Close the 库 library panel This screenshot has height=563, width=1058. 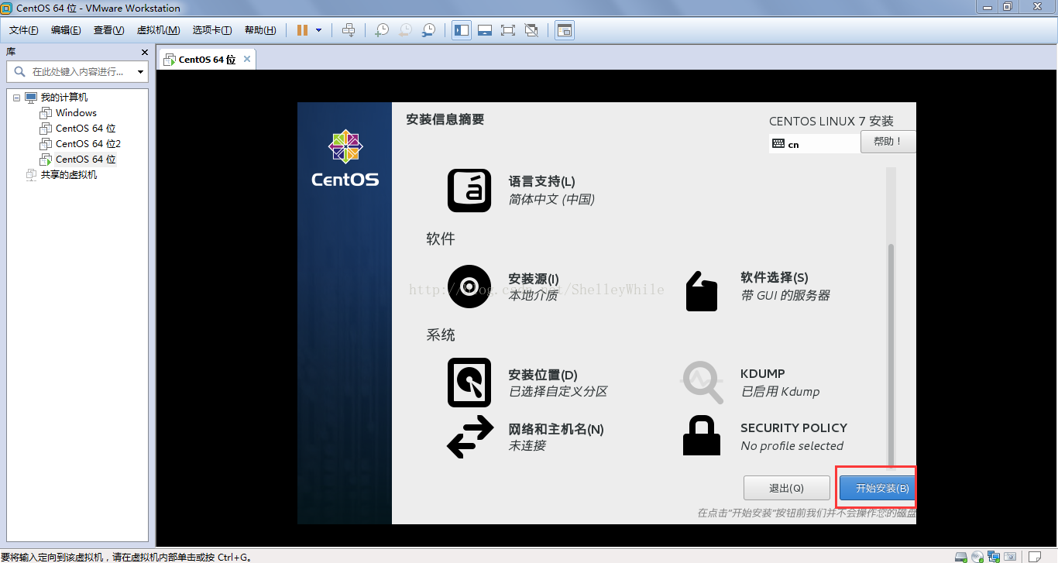pos(144,52)
